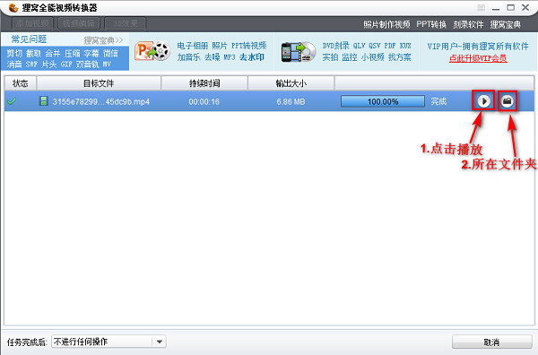538x355 pixels.
Task: Click the 去噪 link
Action: (213, 57)
